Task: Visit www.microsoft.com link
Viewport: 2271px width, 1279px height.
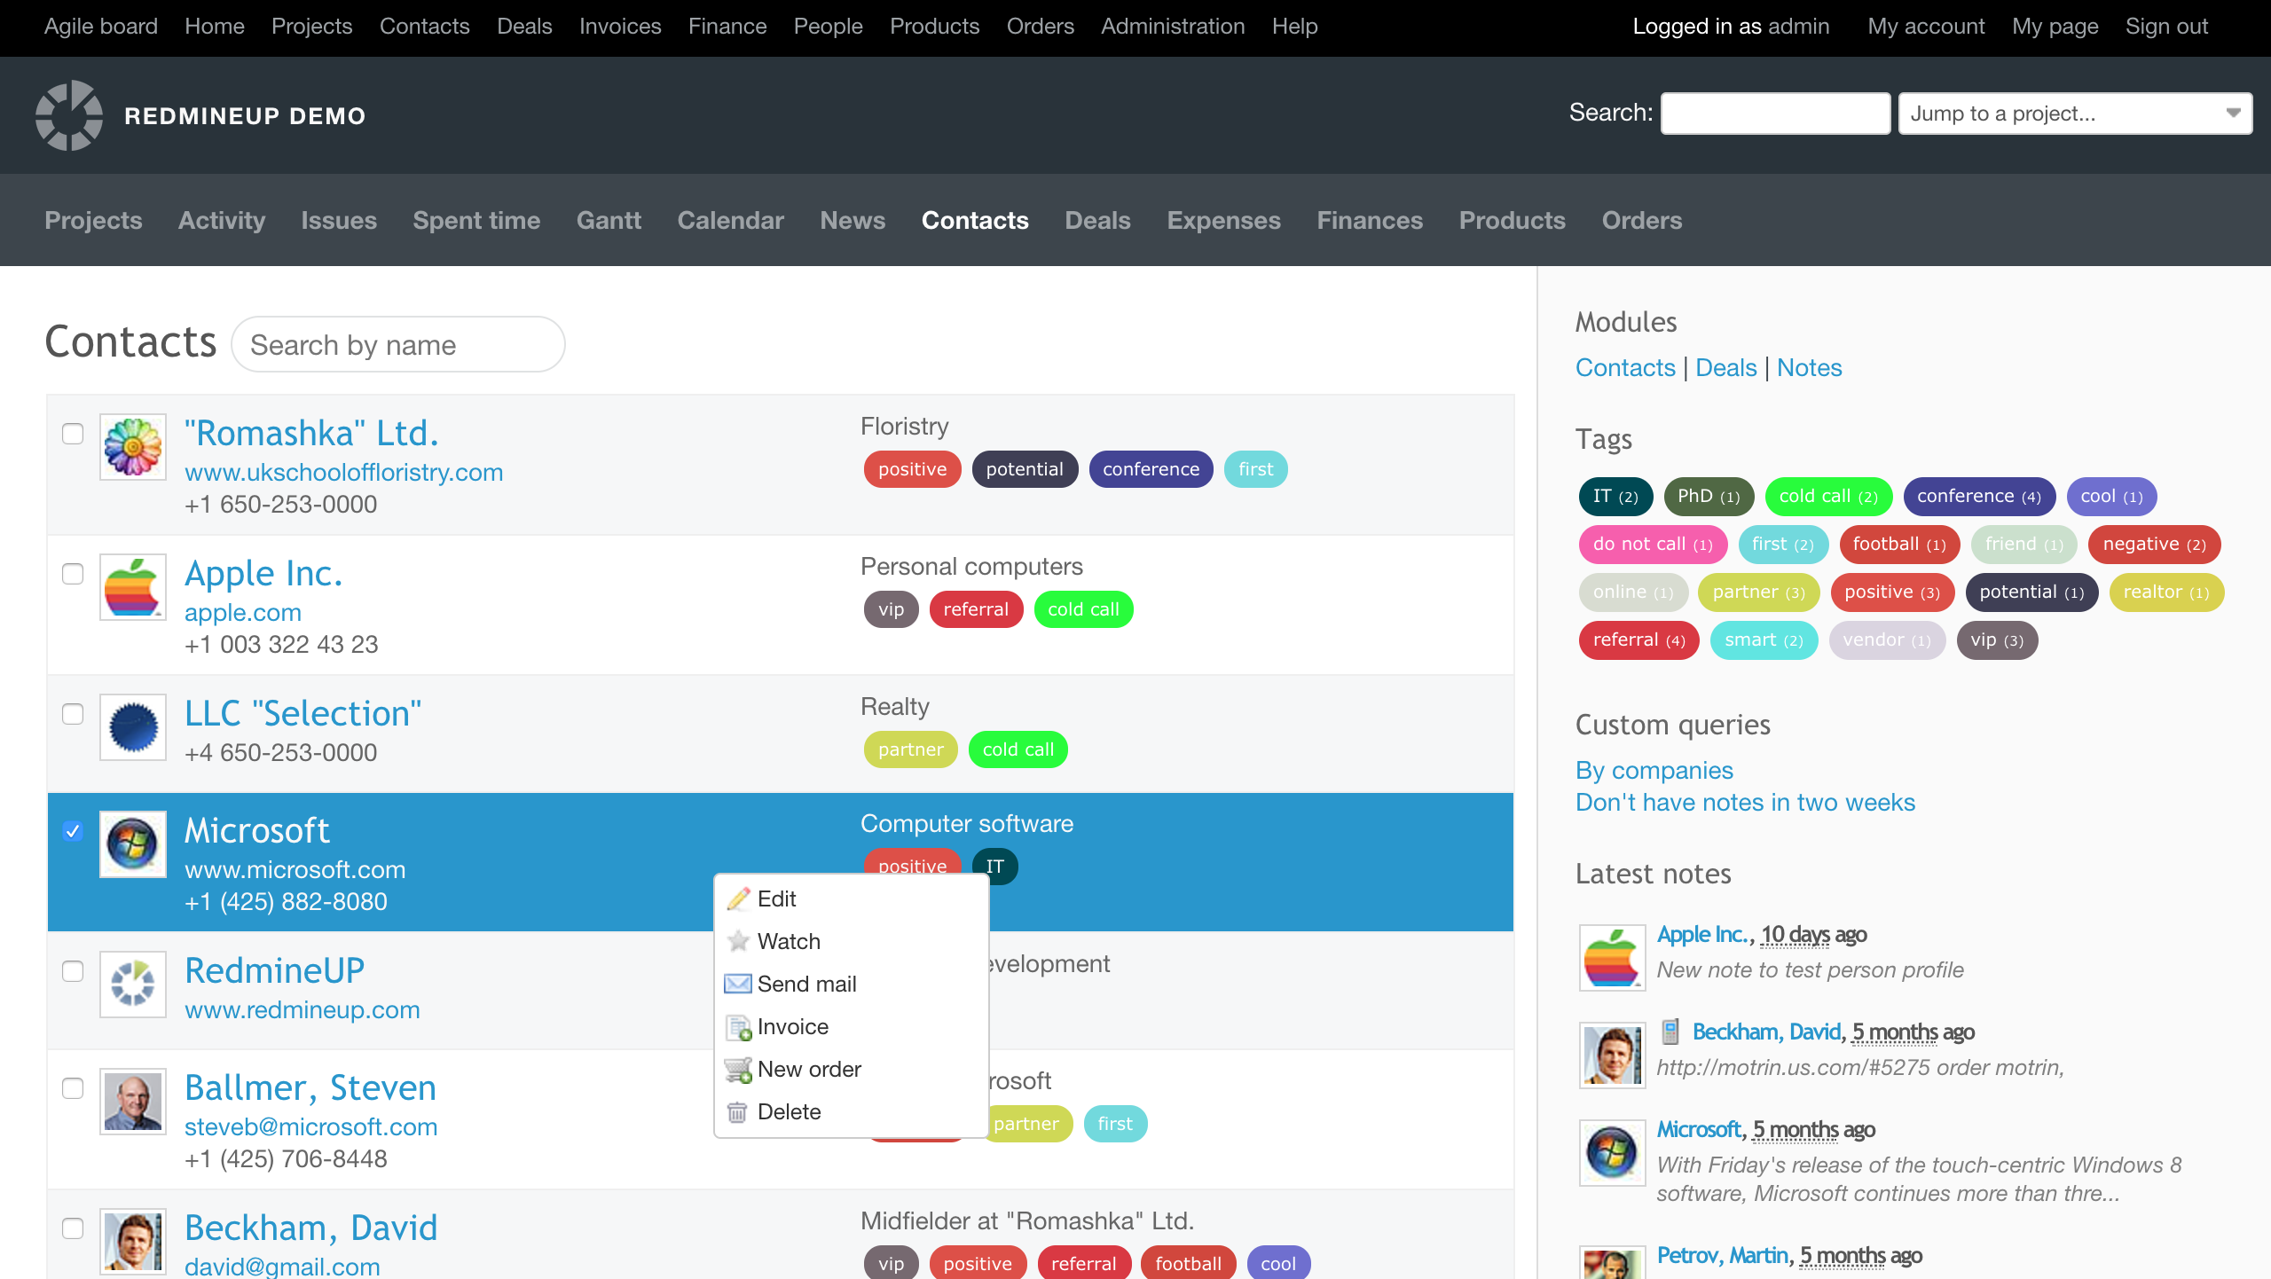Action: tap(295, 869)
